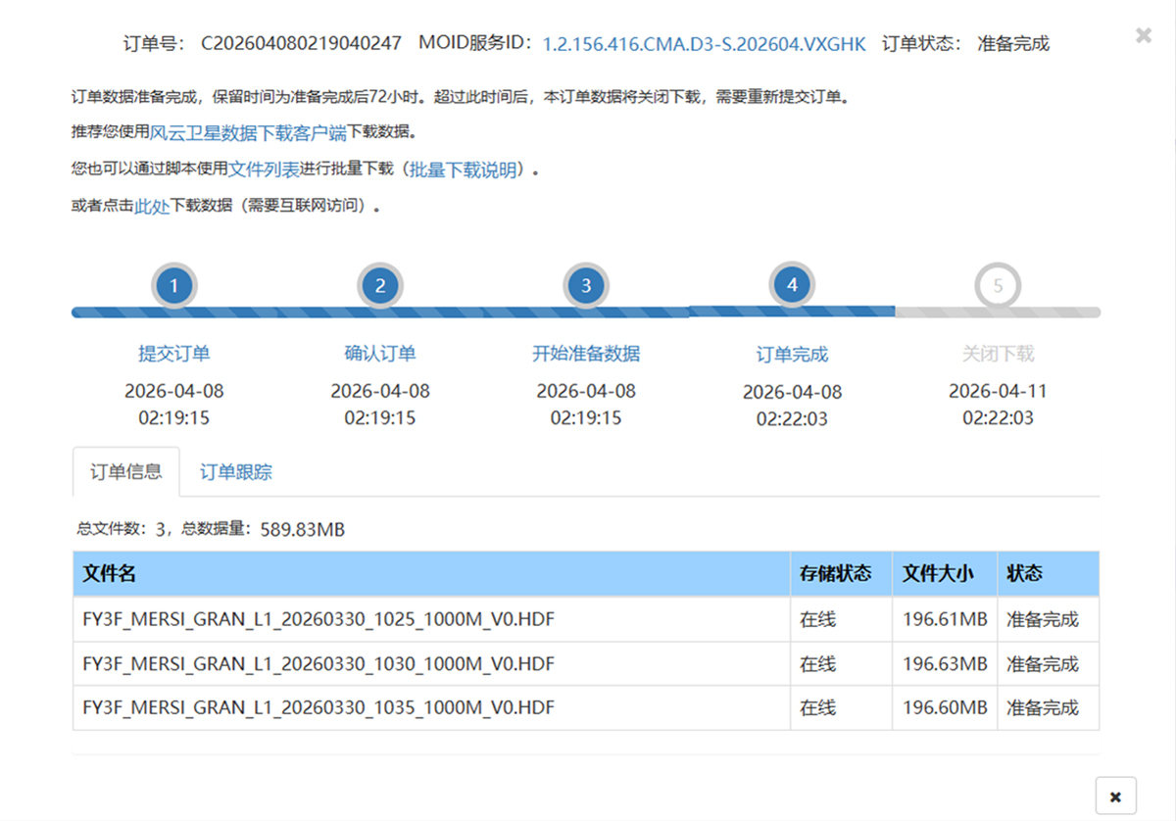Click the striped order progress bar
The image size is (1176, 821).
pyautogui.click(x=586, y=313)
